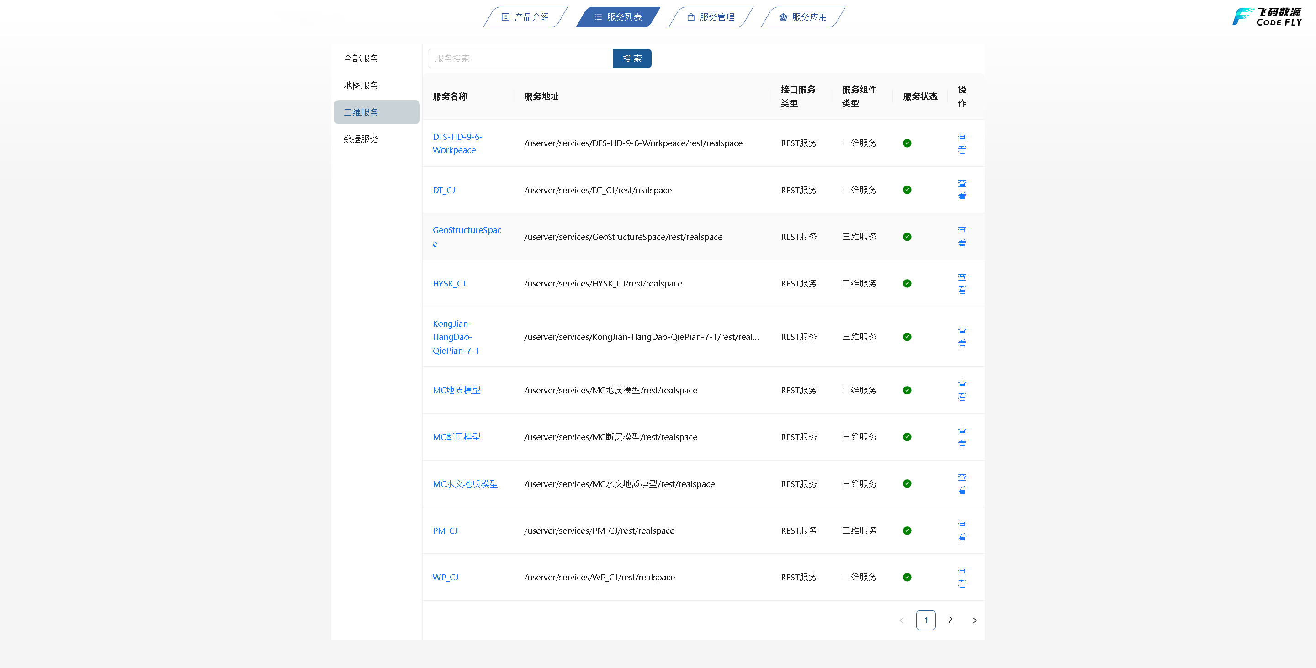Focus the 服务搜索 input field
1316x668 pixels.
[520, 58]
